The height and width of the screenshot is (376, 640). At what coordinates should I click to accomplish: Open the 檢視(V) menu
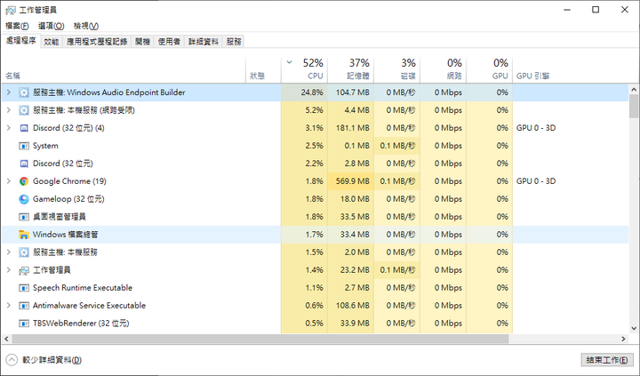click(x=86, y=26)
